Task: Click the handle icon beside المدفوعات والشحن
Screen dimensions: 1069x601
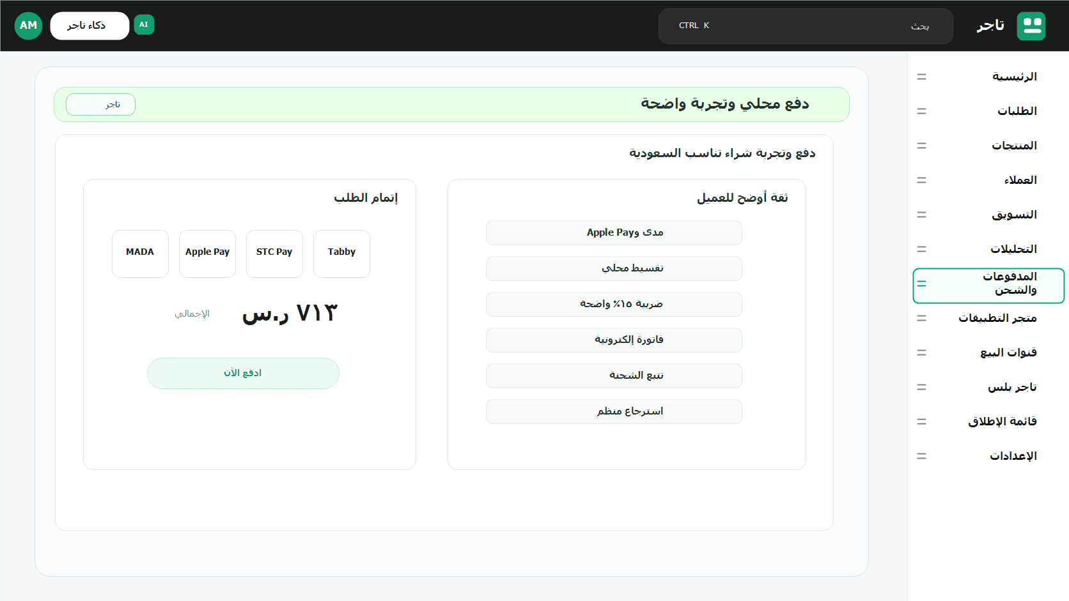Action: [x=921, y=284]
